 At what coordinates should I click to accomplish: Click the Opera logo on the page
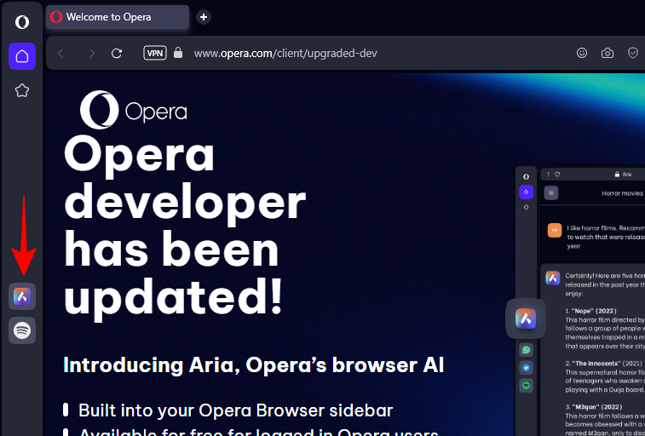(133, 111)
